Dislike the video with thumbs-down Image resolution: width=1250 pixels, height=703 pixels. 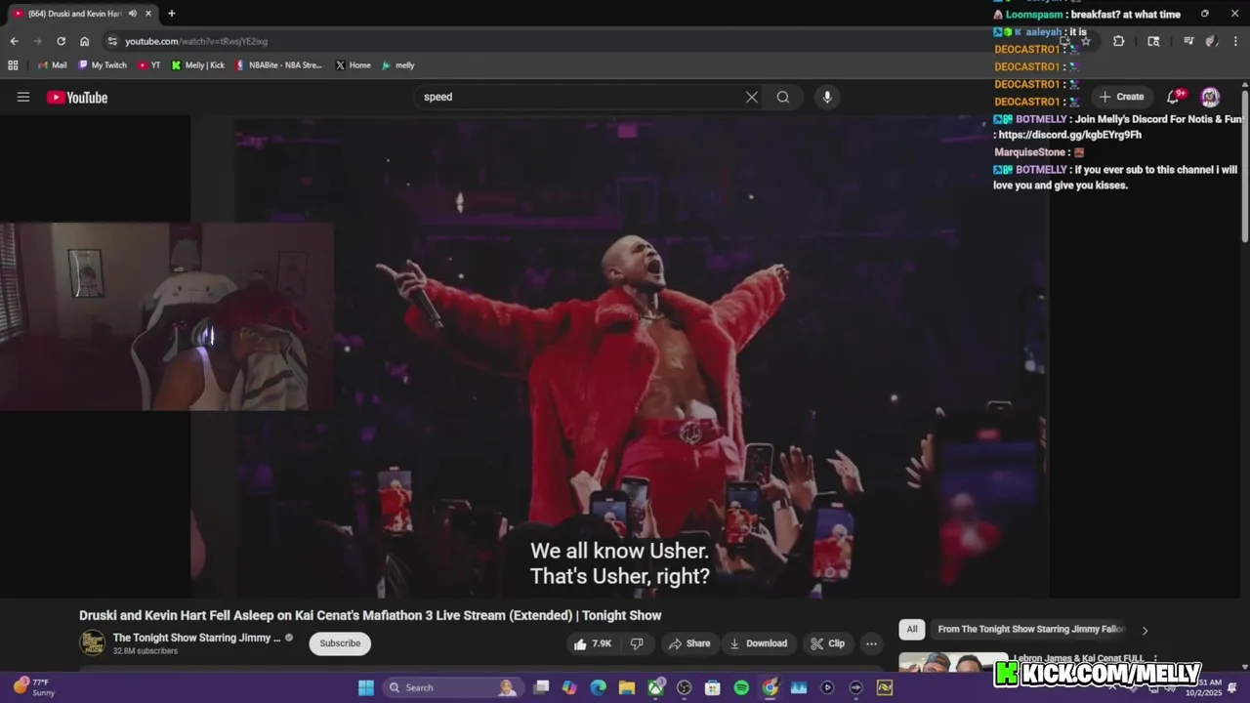click(637, 643)
